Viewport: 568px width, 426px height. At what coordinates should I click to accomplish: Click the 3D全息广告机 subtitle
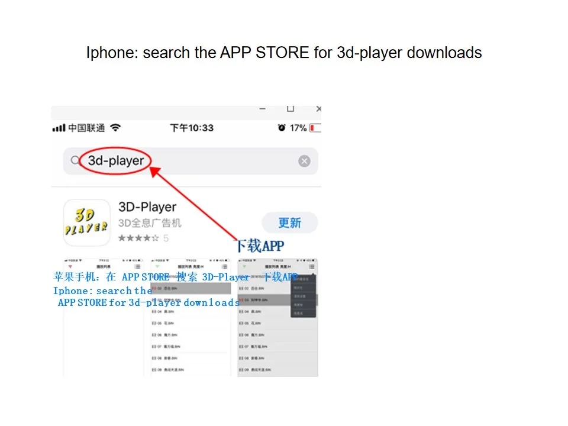[150, 223]
